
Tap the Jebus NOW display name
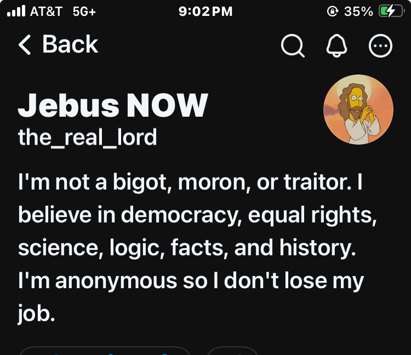113,105
